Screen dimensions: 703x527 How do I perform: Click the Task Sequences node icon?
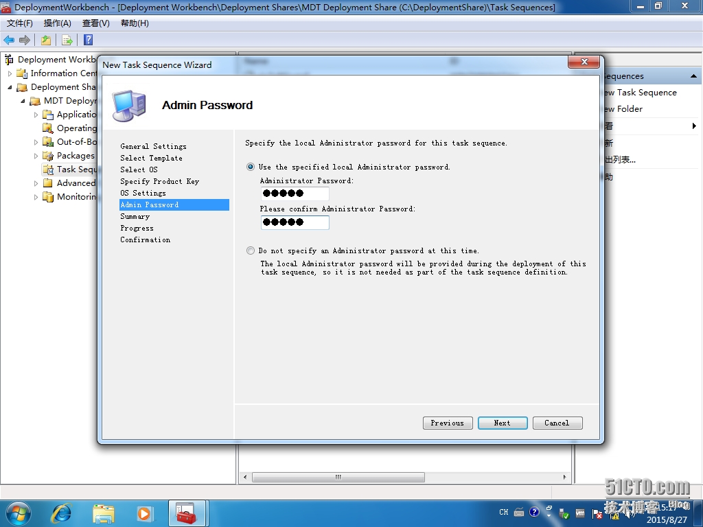[x=48, y=169]
